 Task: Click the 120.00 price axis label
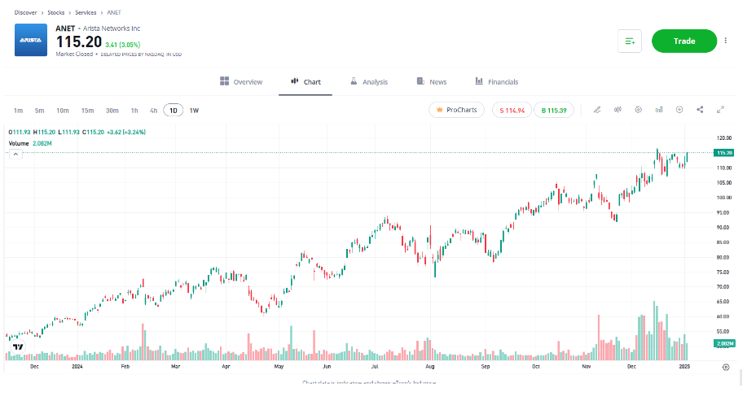pyautogui.click(x=724, y=137)
